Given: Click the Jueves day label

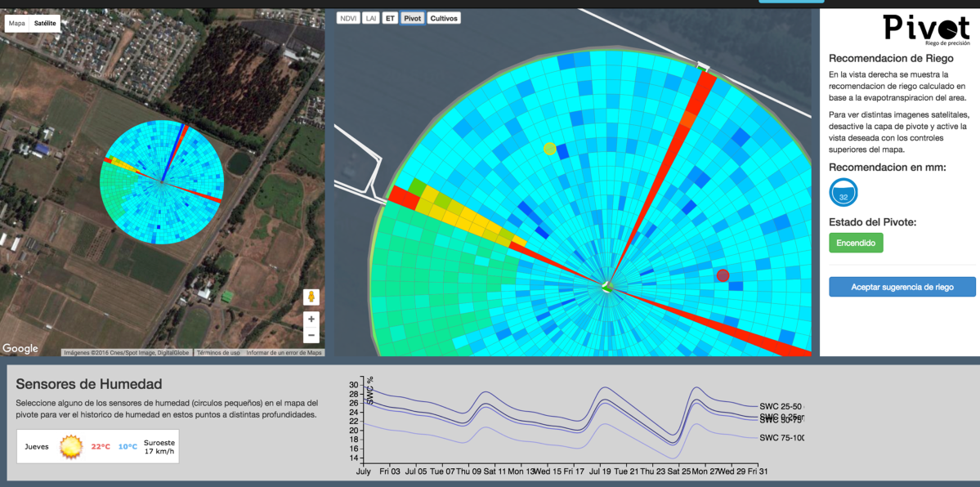Looking at the screenshot, I should pos(37,447).
